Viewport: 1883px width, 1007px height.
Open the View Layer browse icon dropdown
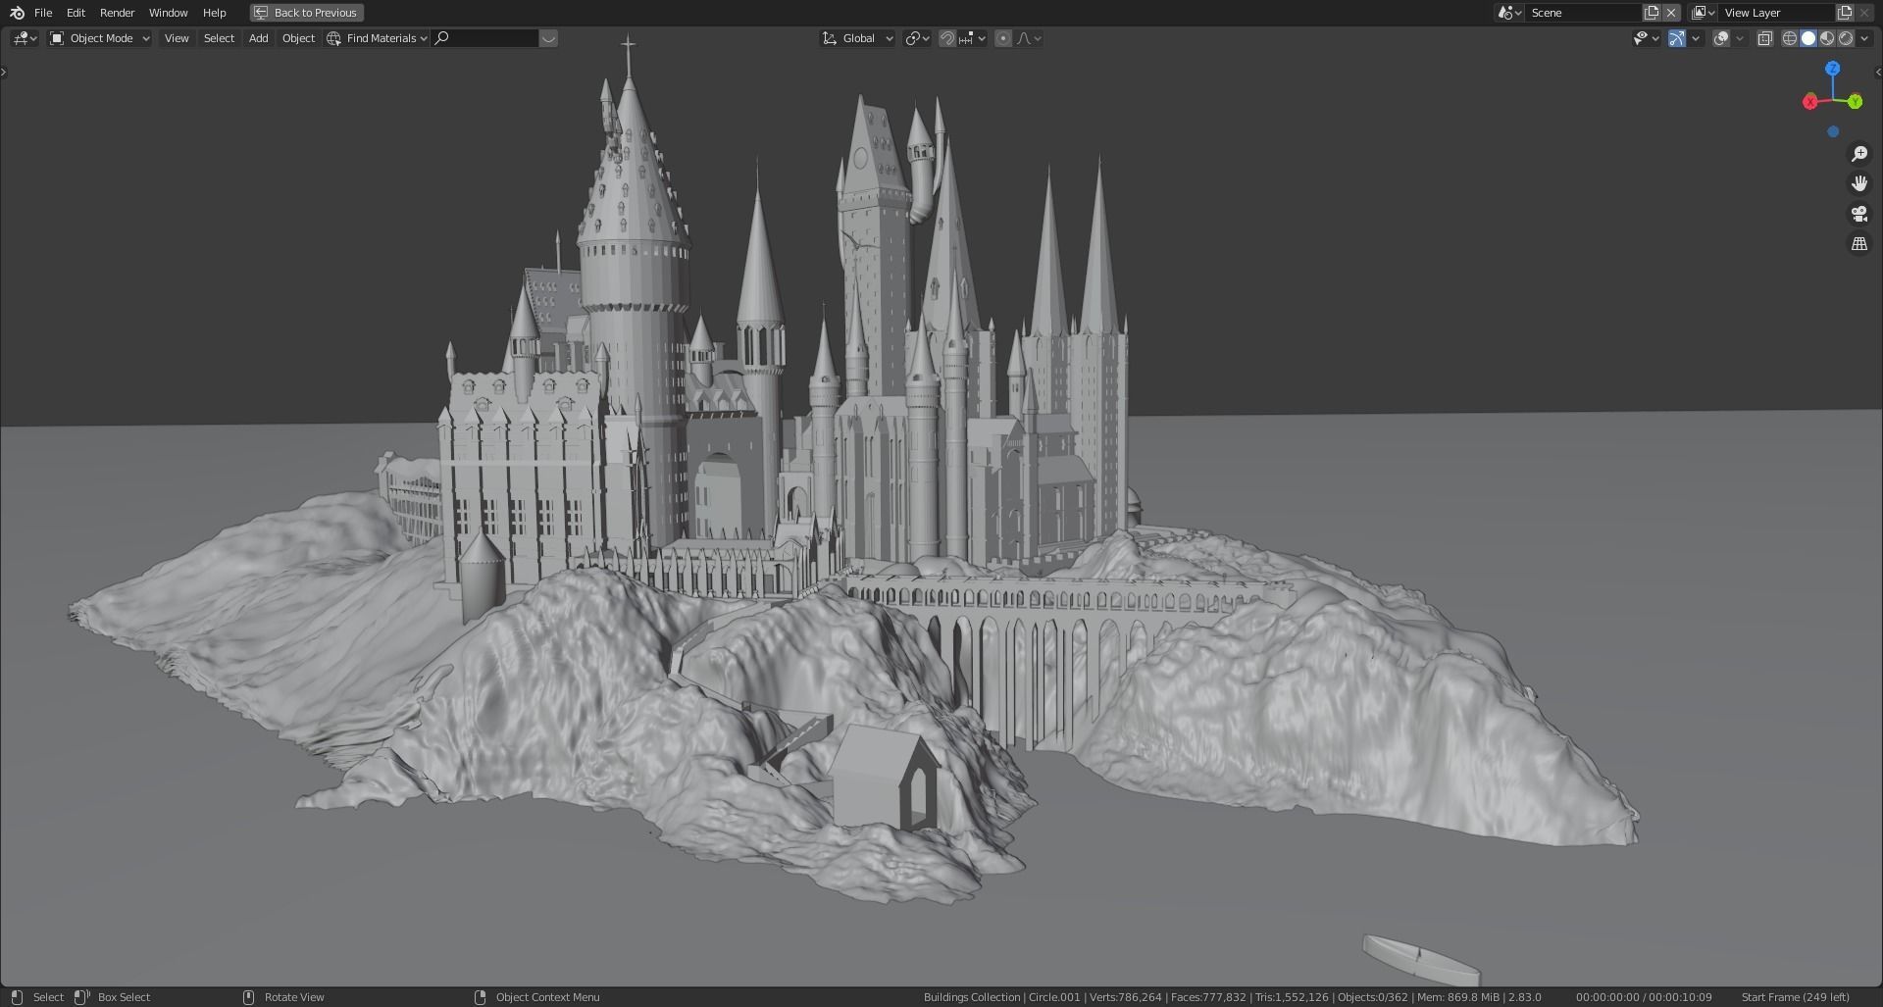tap(1704, 13)
